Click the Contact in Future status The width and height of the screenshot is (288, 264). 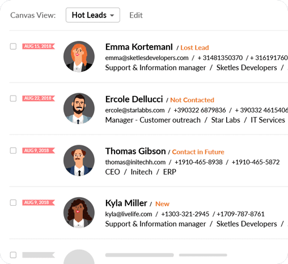[x=198, y=152]
